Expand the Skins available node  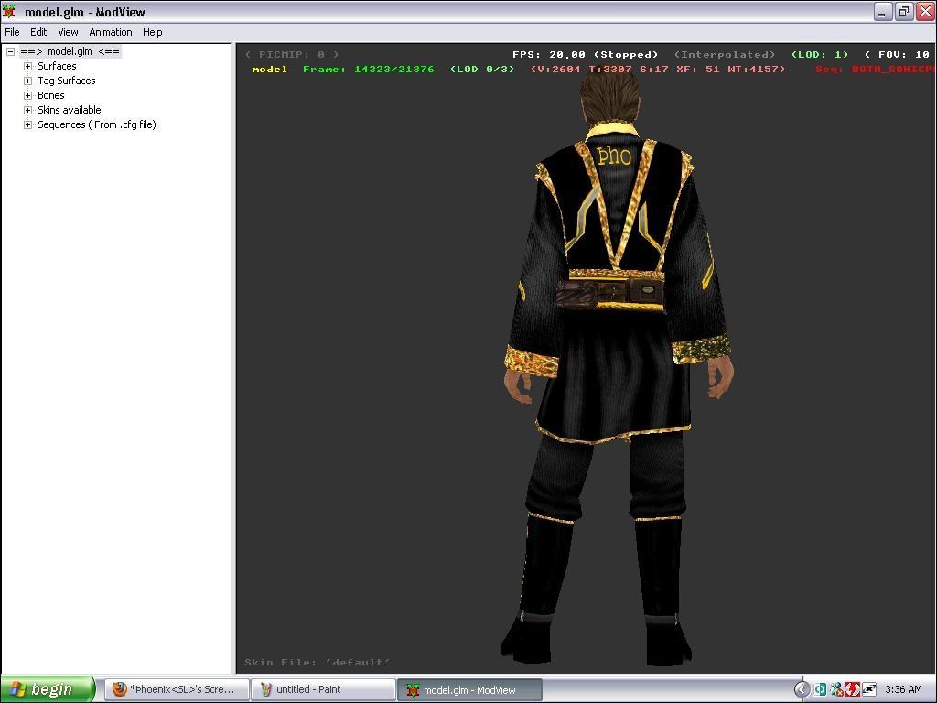pyautogui.click(x=28, y=110)
